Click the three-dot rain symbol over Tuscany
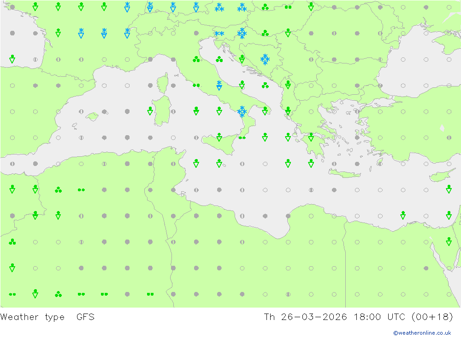This screenshot has height=337, width=461. (x=196, y=60)
